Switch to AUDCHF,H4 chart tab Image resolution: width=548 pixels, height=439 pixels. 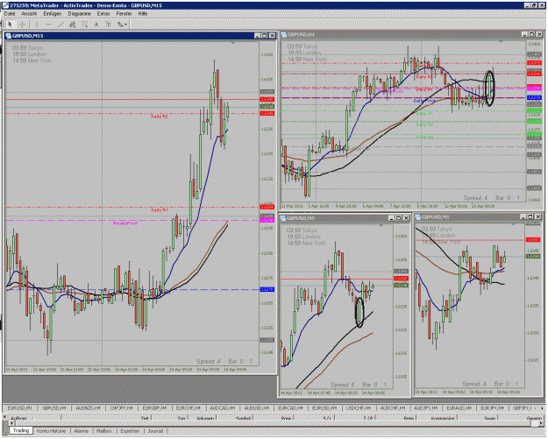[x=393, y=408]
